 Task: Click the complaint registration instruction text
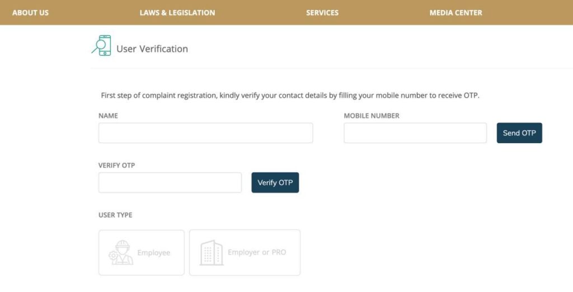[290, 96]
